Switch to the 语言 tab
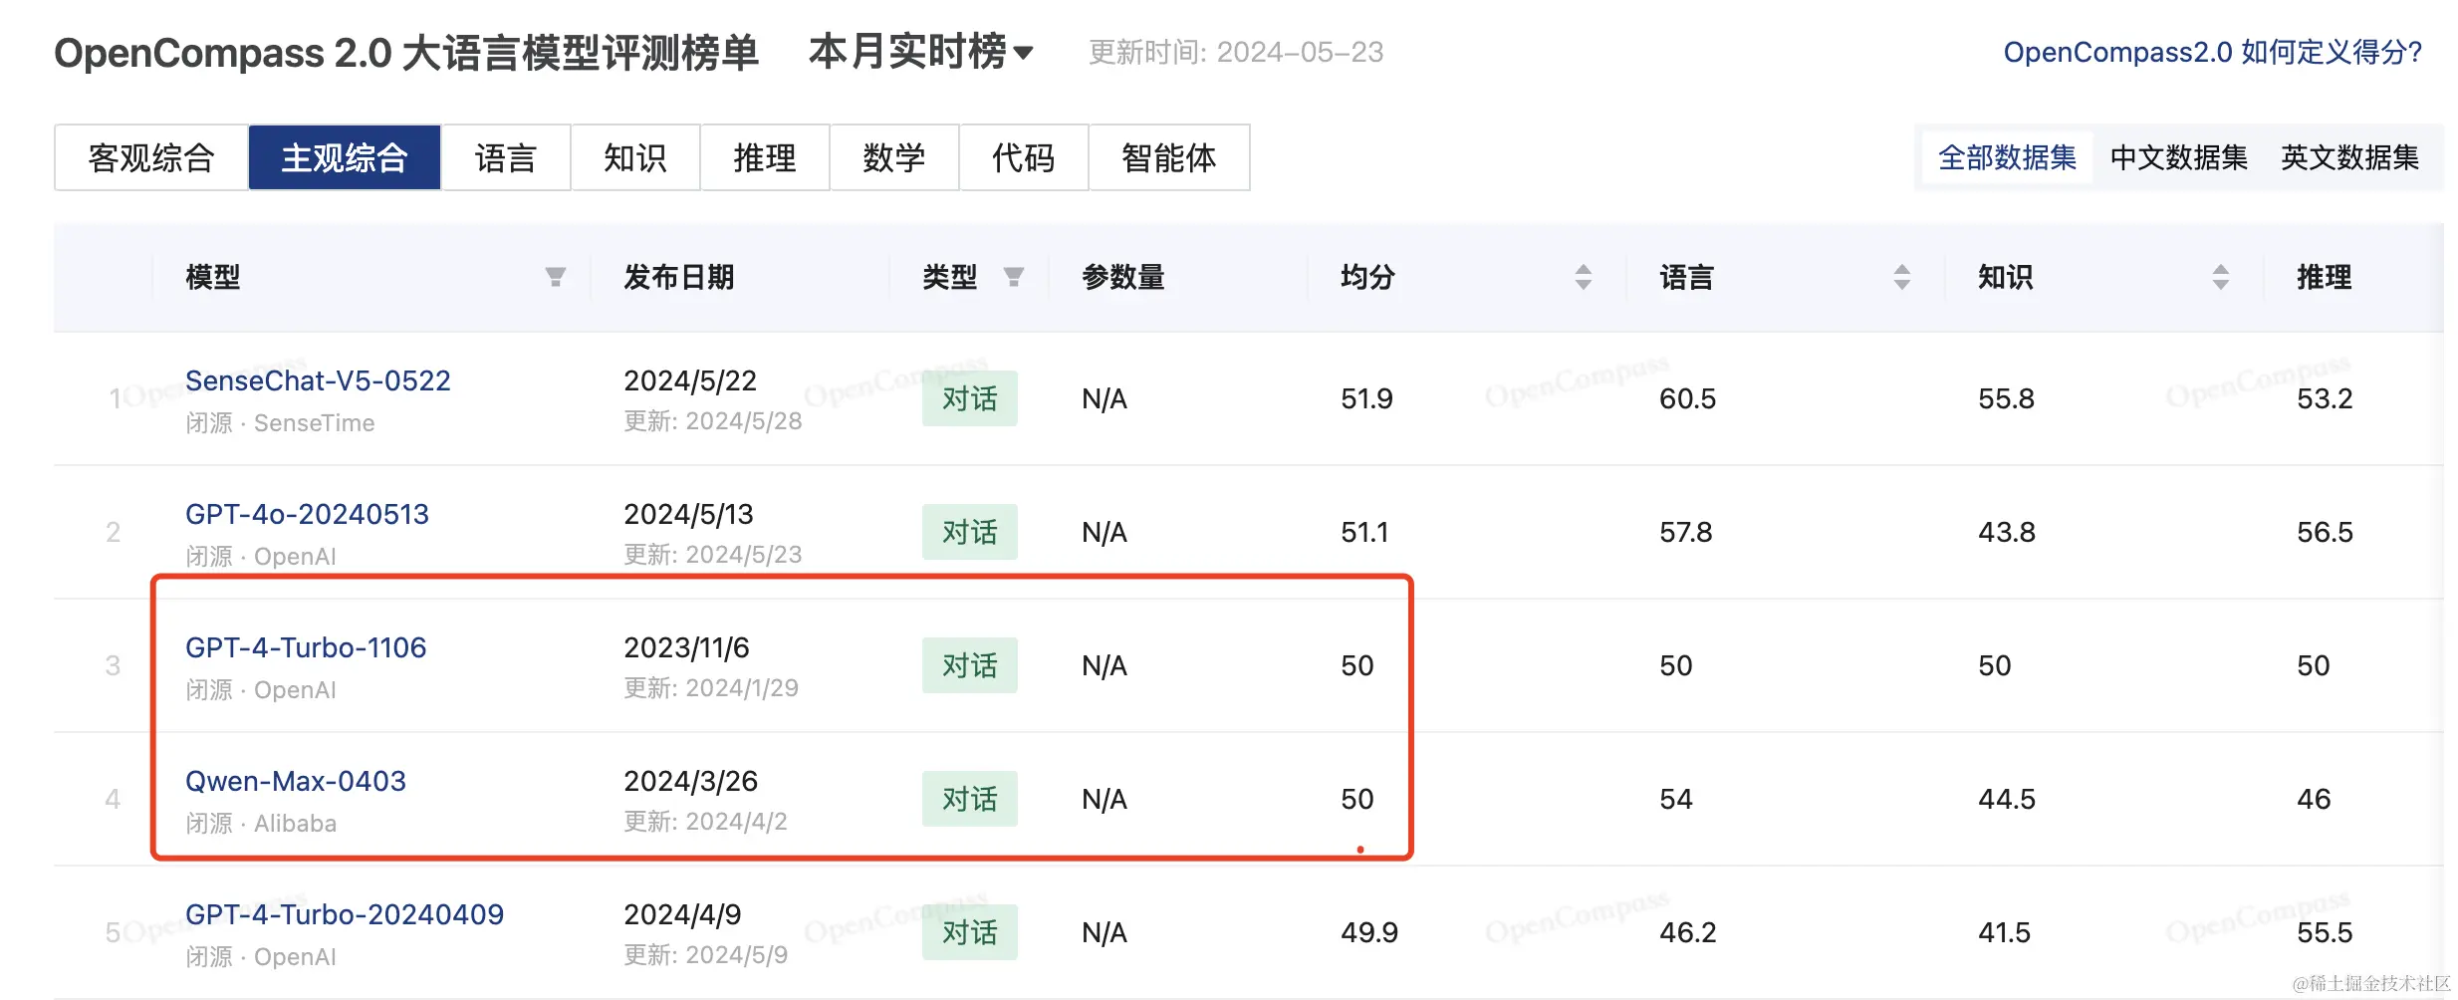The image size is (2458, 1000). pyautogui.click(x=506, y=157)
